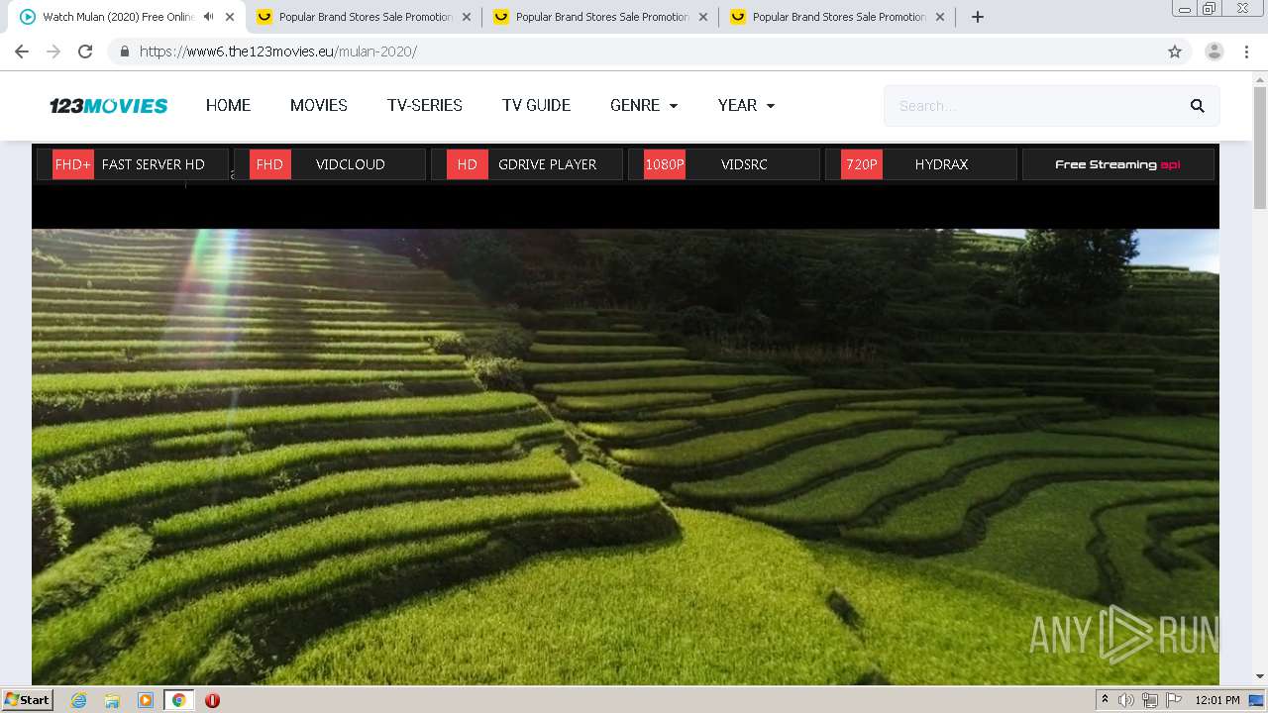Open Chrome three-dot menu
Screen dimensions: 1268x713
tap(1246, 51)
